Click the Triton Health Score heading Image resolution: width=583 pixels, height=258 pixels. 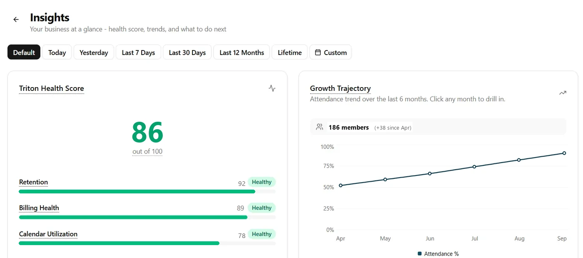(x=52, y=88)
